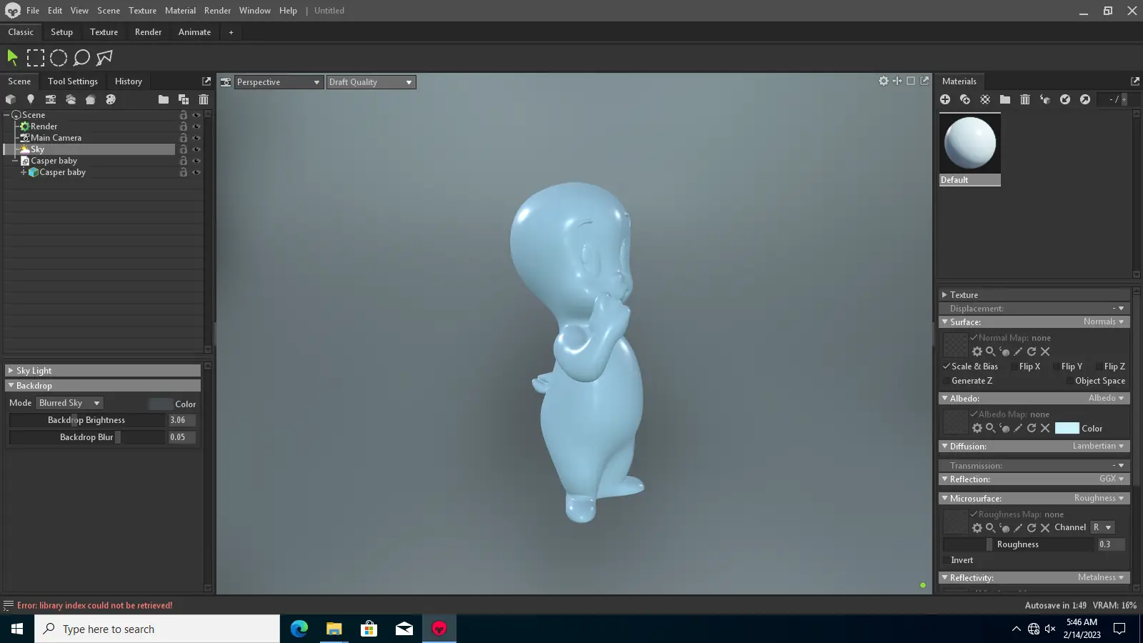The width and height of the screenshot is (1143, 643).
Task: Enable the Invert roughness checkbox
Action: 947,560
